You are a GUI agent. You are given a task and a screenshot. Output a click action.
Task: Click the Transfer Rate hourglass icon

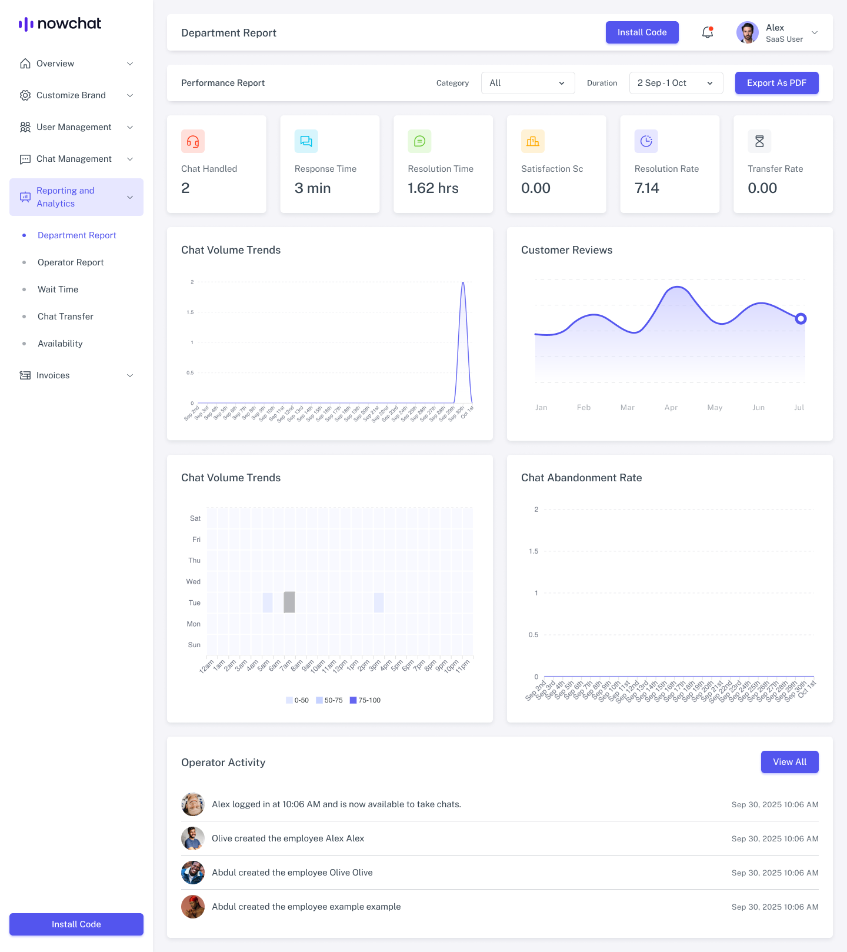759,141
